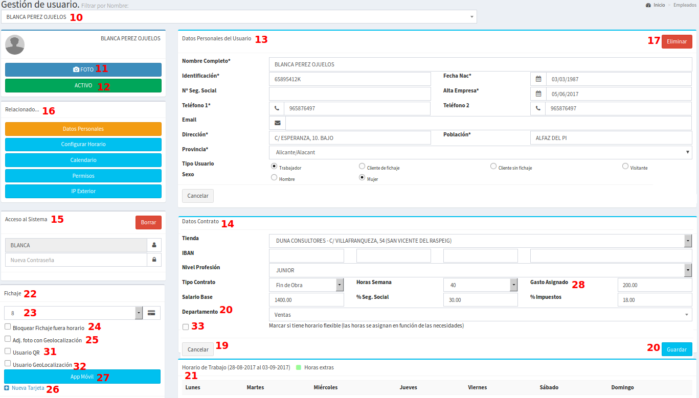Viewport: 699px width, 398px height.
Task: Click the Nueva Tarjeta link
Action: [x=28, y=388]
